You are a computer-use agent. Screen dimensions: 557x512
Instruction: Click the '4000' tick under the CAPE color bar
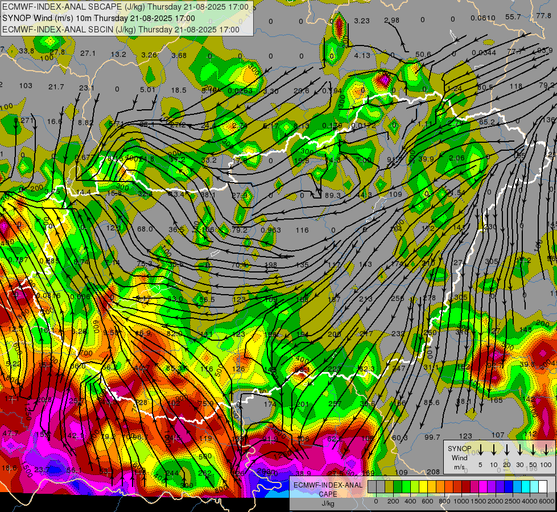pos(530,501)
